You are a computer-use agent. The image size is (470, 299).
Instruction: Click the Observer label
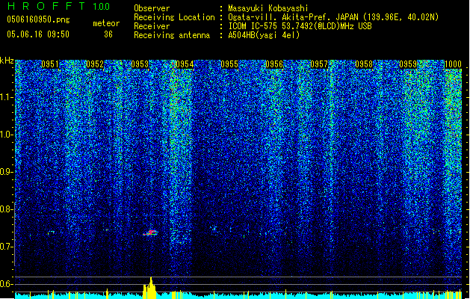(152, 8)
